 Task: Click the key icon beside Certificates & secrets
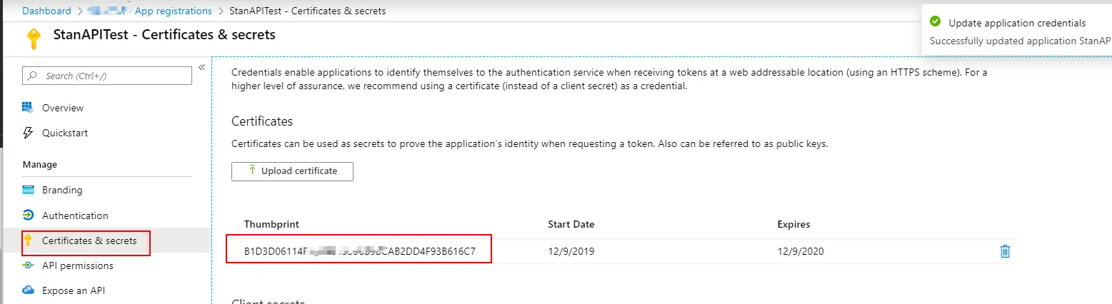(29, 241)
